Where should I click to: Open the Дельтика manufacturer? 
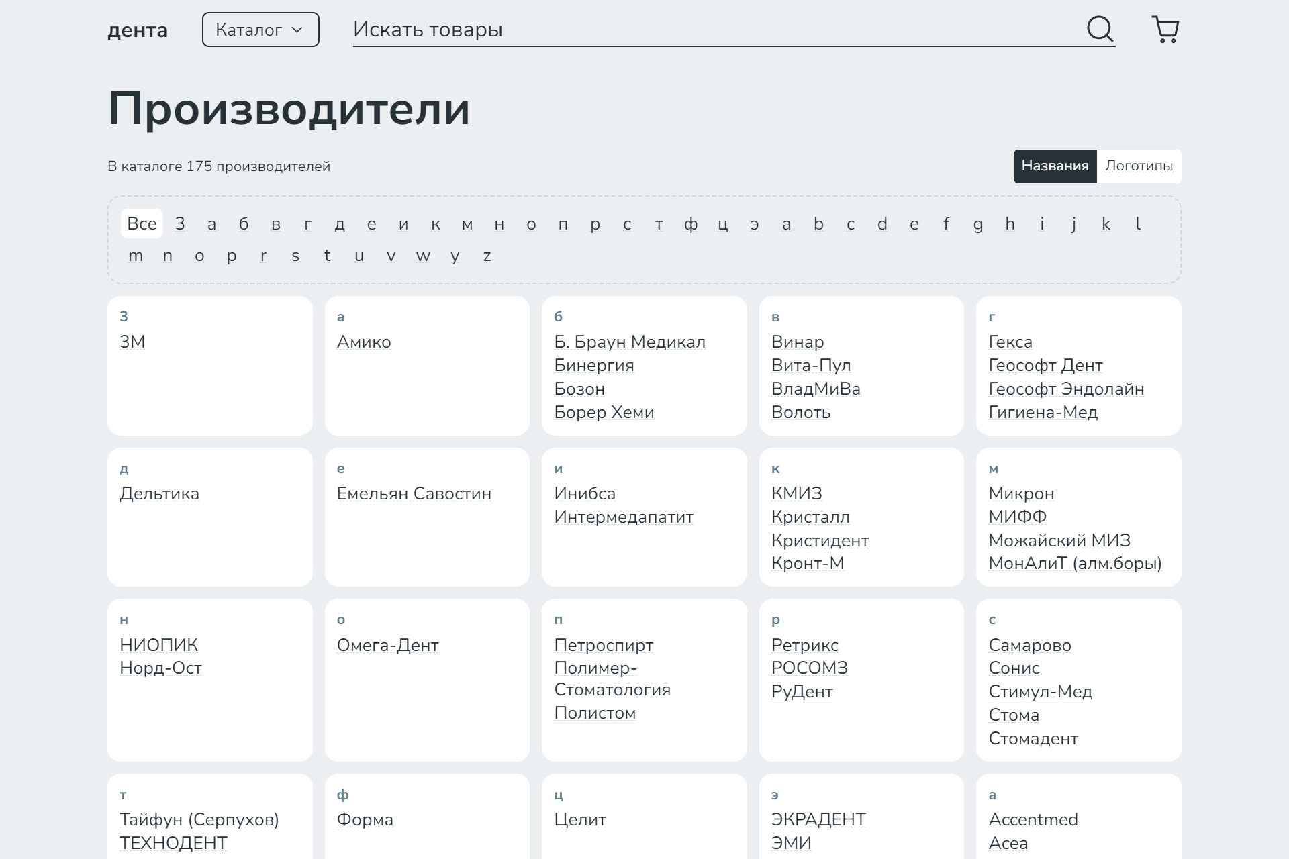pyautogui.click(x=159, y=493)
